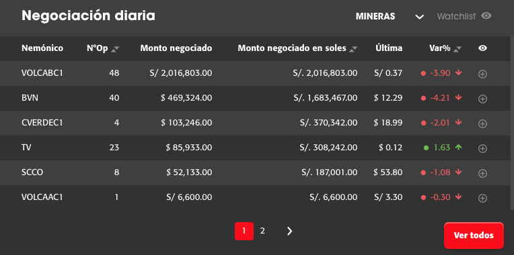514x255 pixels.
Task: Go to page 2
Action: [x=262, y=231]
